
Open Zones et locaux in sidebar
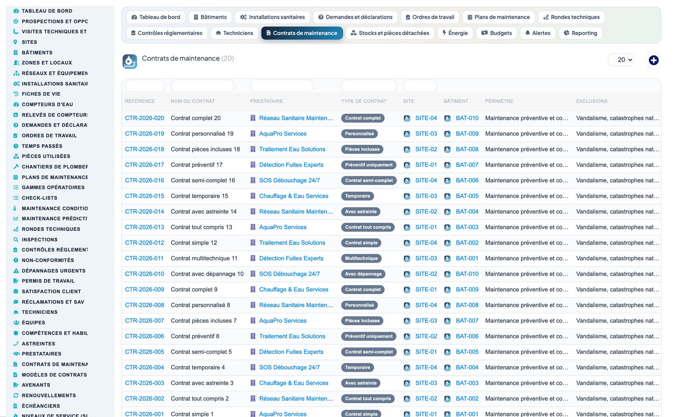tap(47, 63)
